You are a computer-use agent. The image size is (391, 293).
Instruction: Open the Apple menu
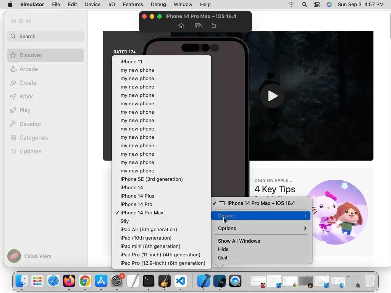click(x=10, y=5)
